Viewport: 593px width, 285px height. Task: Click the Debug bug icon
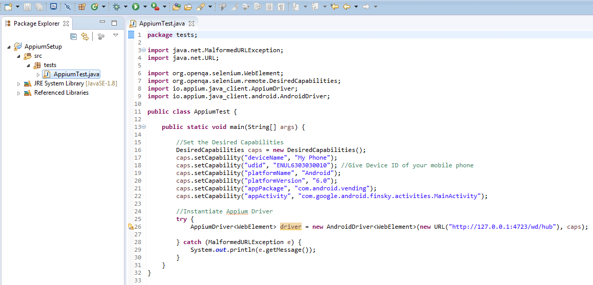[x=117, y=7]
